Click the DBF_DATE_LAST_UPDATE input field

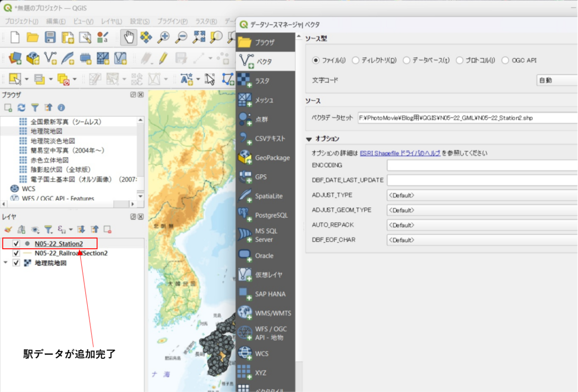482,180
